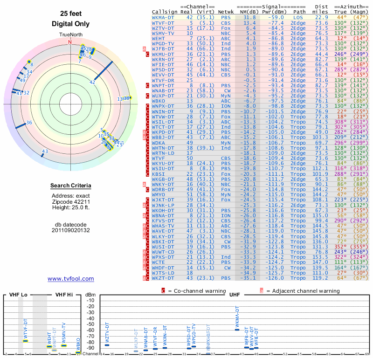The width and height of the screenshot is (373, 358).
Task: Select the WEHT callsign row
Action: click(159, 38)
